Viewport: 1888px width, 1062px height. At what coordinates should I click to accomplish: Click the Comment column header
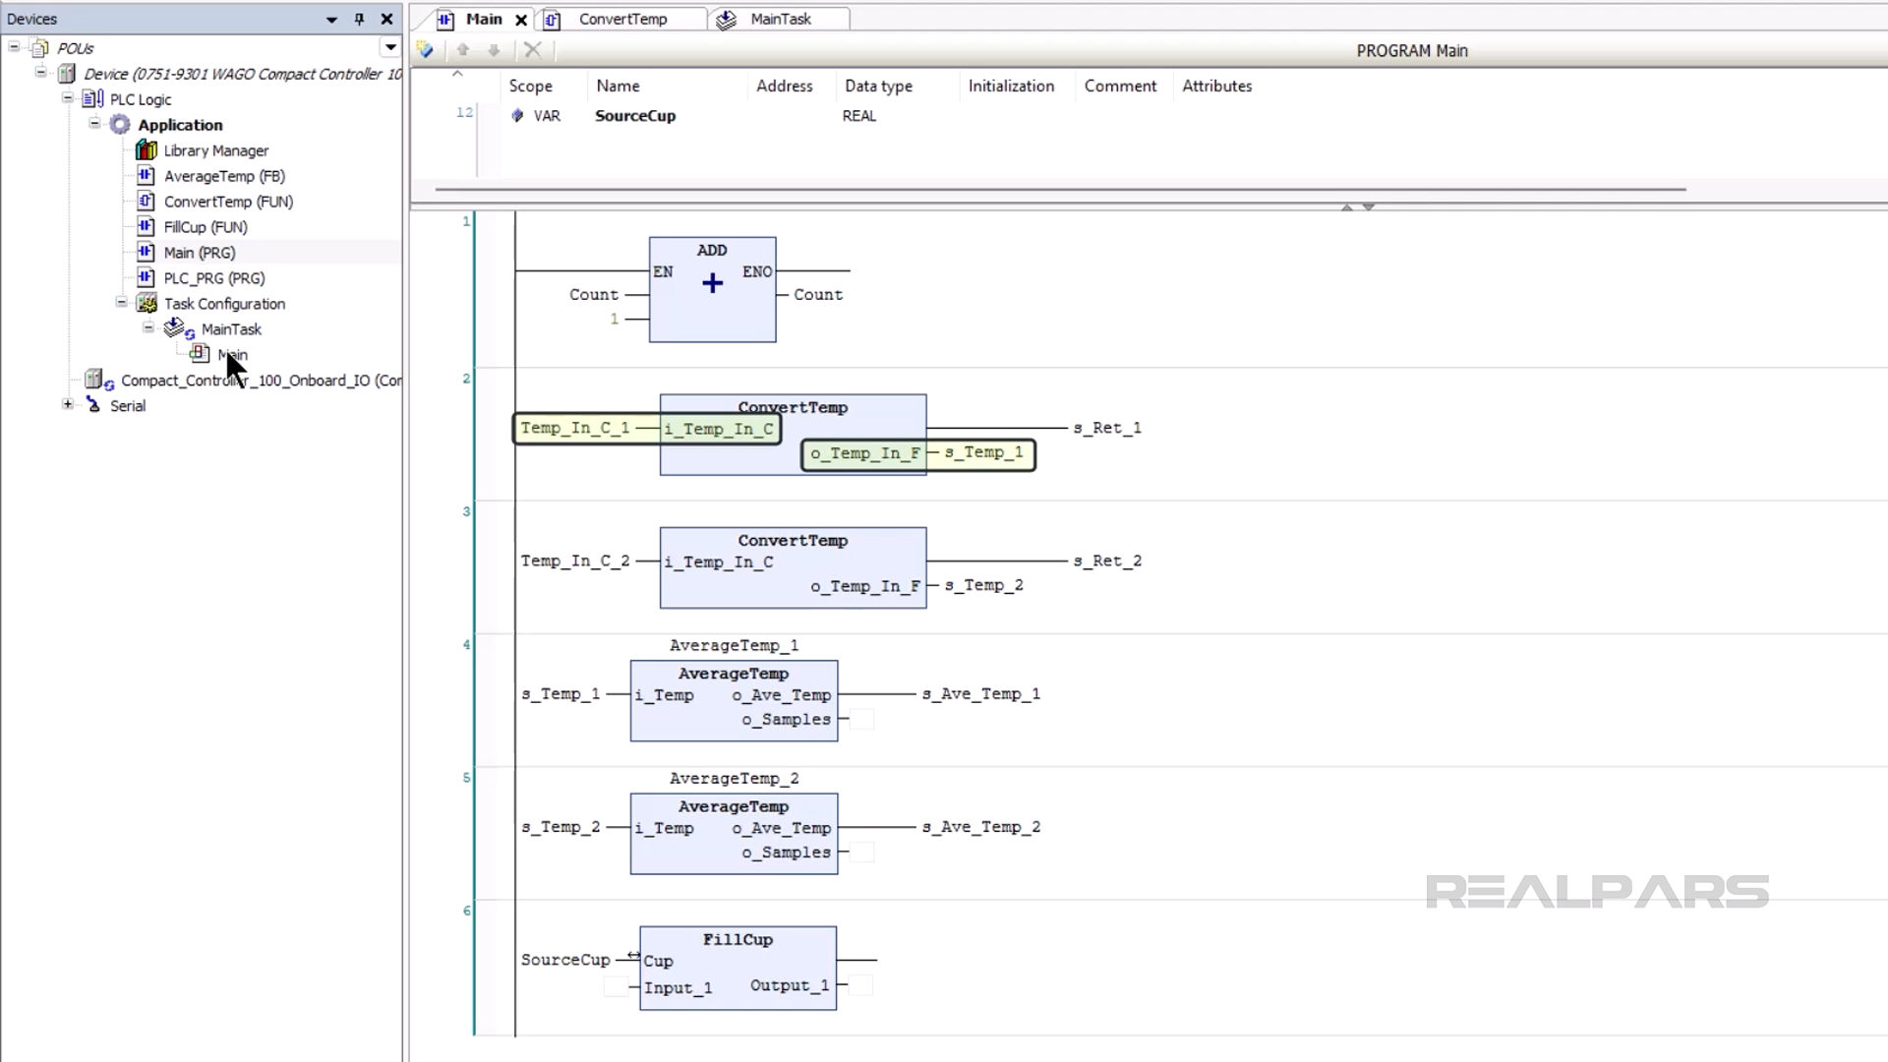(1120, 87)
